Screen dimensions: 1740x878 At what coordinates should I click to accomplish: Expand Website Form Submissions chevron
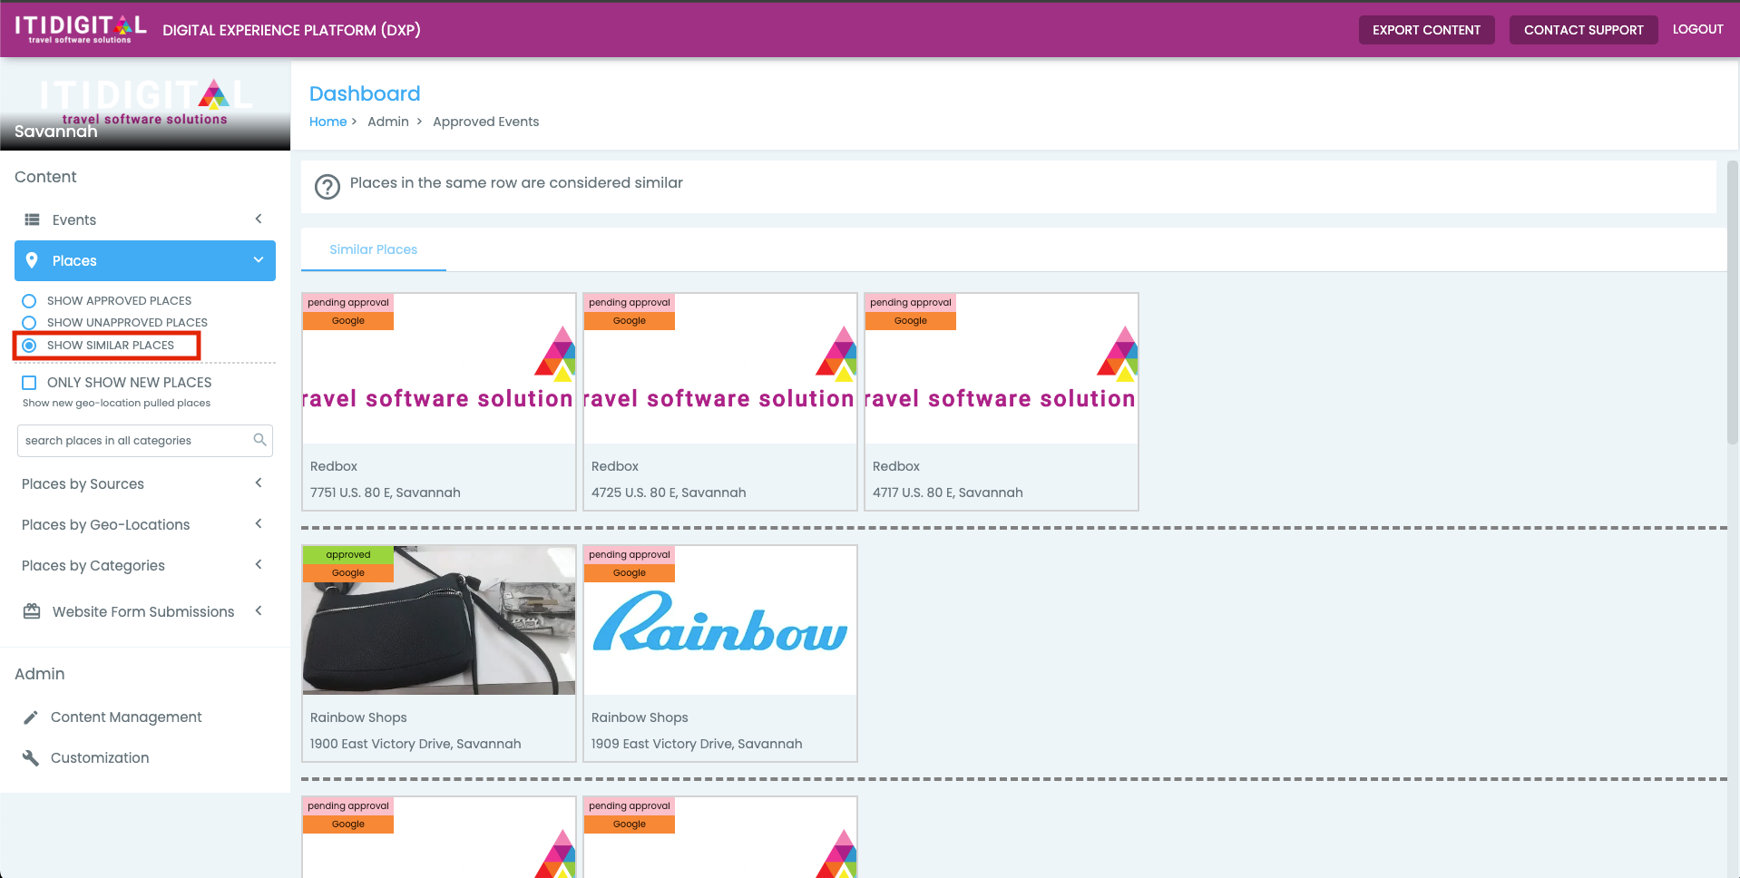(259, 610)
